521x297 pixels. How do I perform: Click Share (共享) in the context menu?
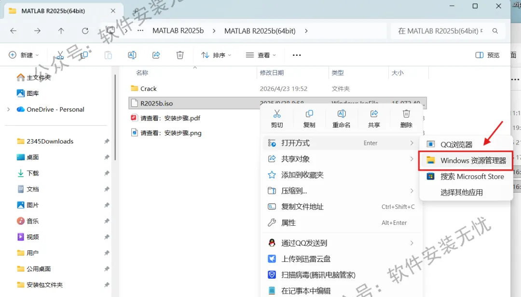click(x=374, y=119)
